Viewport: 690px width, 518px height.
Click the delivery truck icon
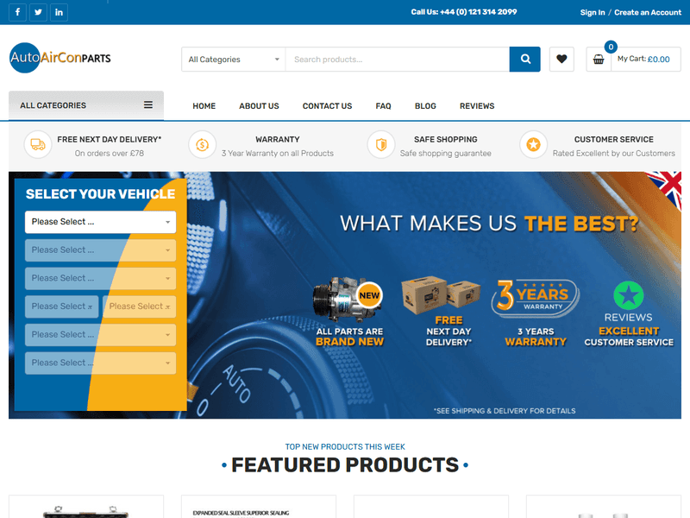[x=38, y=144]
